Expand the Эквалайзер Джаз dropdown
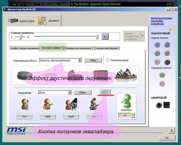181x145 pixels. point(69,92)
